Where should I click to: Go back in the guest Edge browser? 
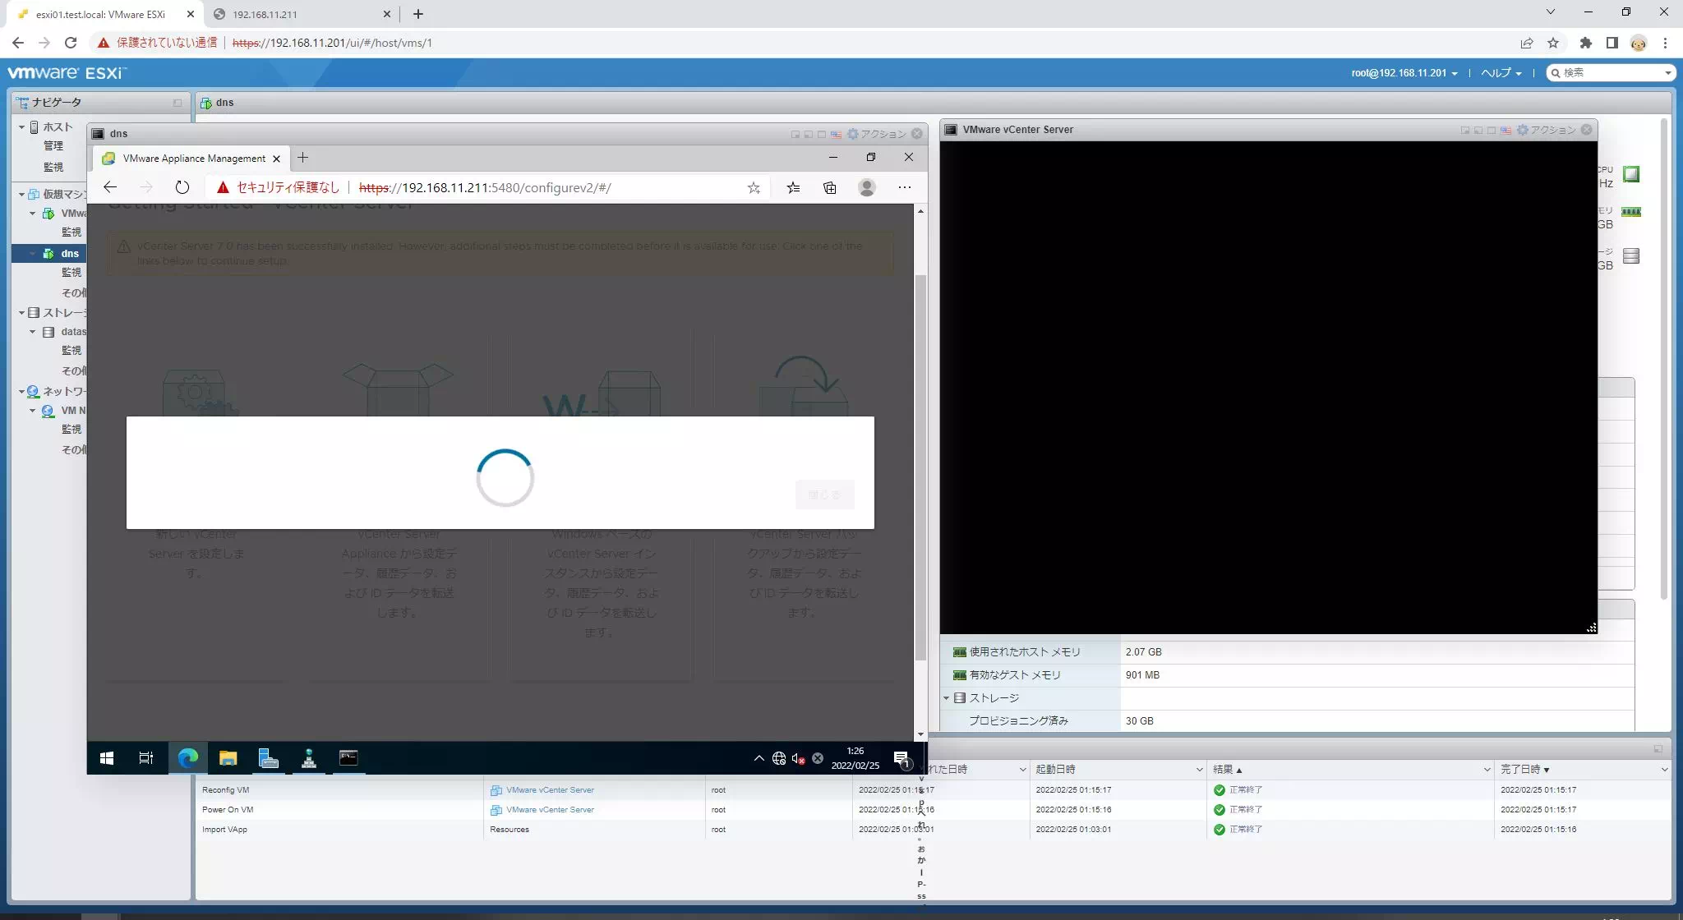[x=110, y=187]
